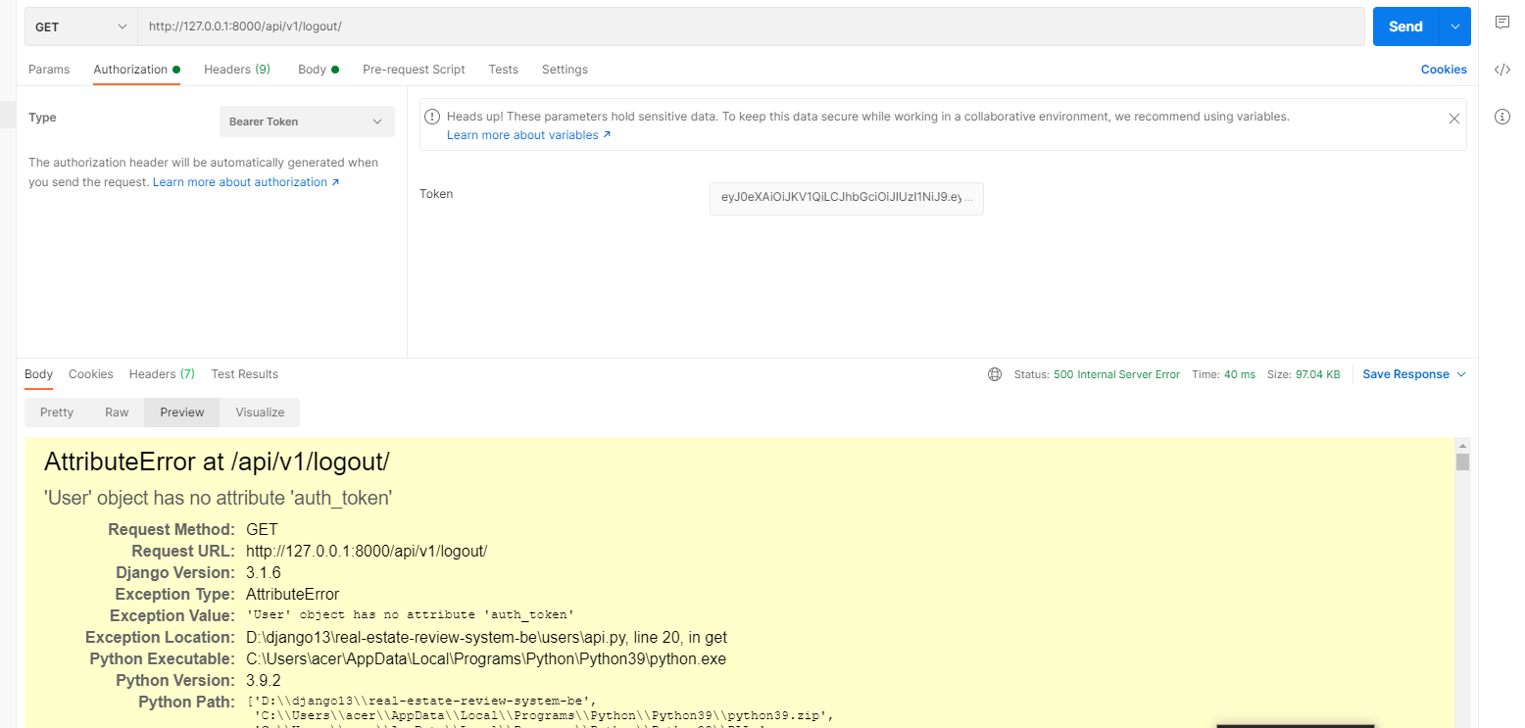Click the Time: 40 ms value
1525x728 pixels.
[1240, 374]
